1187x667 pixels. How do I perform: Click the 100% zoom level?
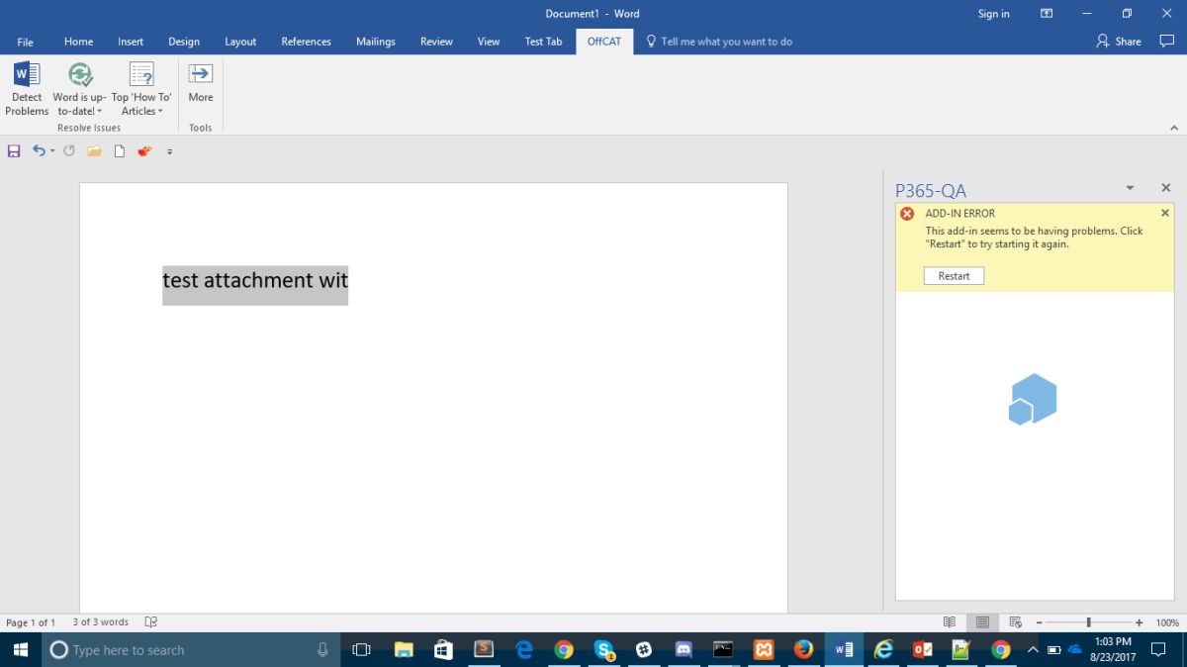click(x=1167, y=622)
